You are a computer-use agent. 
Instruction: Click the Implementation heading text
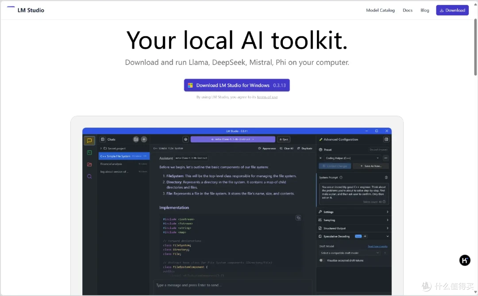(174, 208)
